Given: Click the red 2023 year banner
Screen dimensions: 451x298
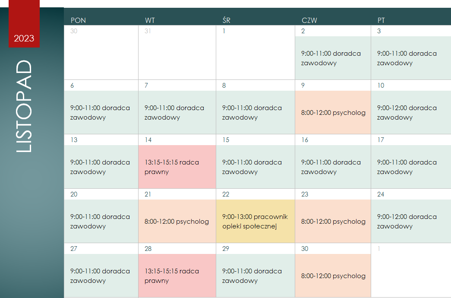Looking at the screenshot, I should (x=24, y=24).
